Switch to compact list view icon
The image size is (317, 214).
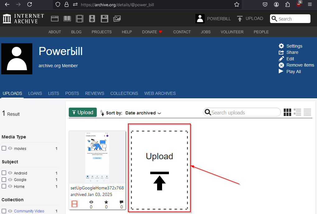click(x=307, y=113)
